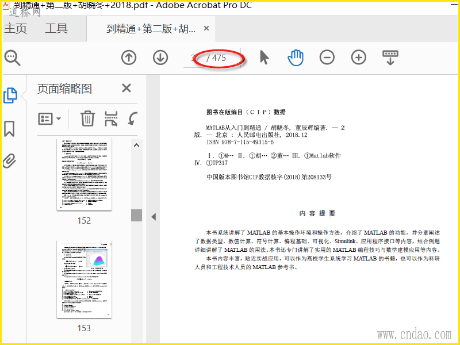Open the scrolling page display options
460x345 pixels.
390,57
